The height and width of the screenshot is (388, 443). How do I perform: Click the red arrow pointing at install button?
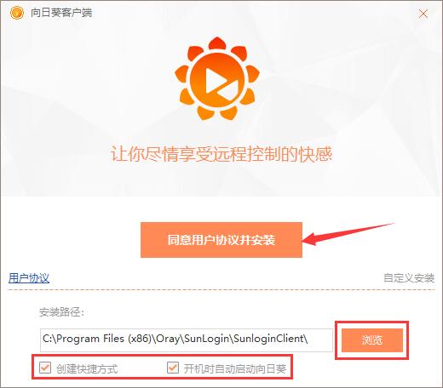(348, 234)
